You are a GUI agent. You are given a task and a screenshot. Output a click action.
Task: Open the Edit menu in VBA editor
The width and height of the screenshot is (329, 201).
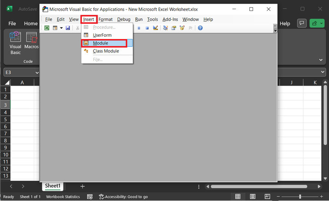click(61, 19)
